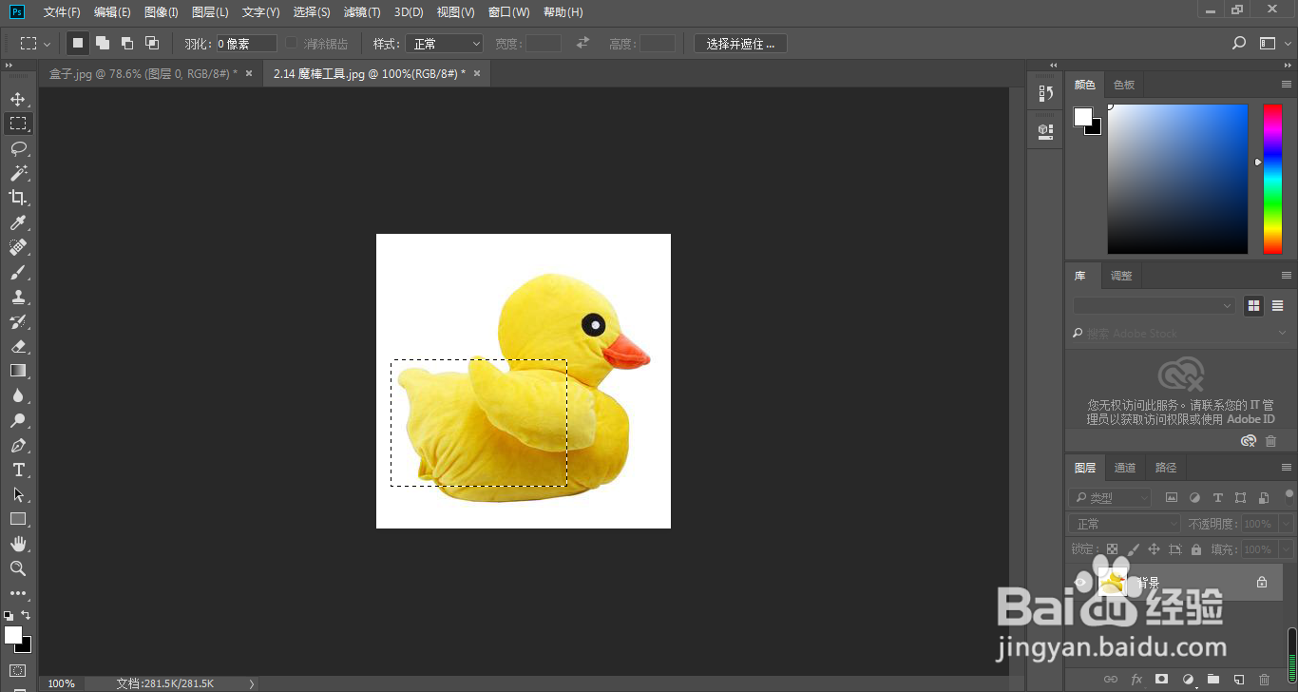The height and width of the screenshot is (692, 1298).
Task: Open the 选择(S) Select menu
Action: click(x=312, y=12)
